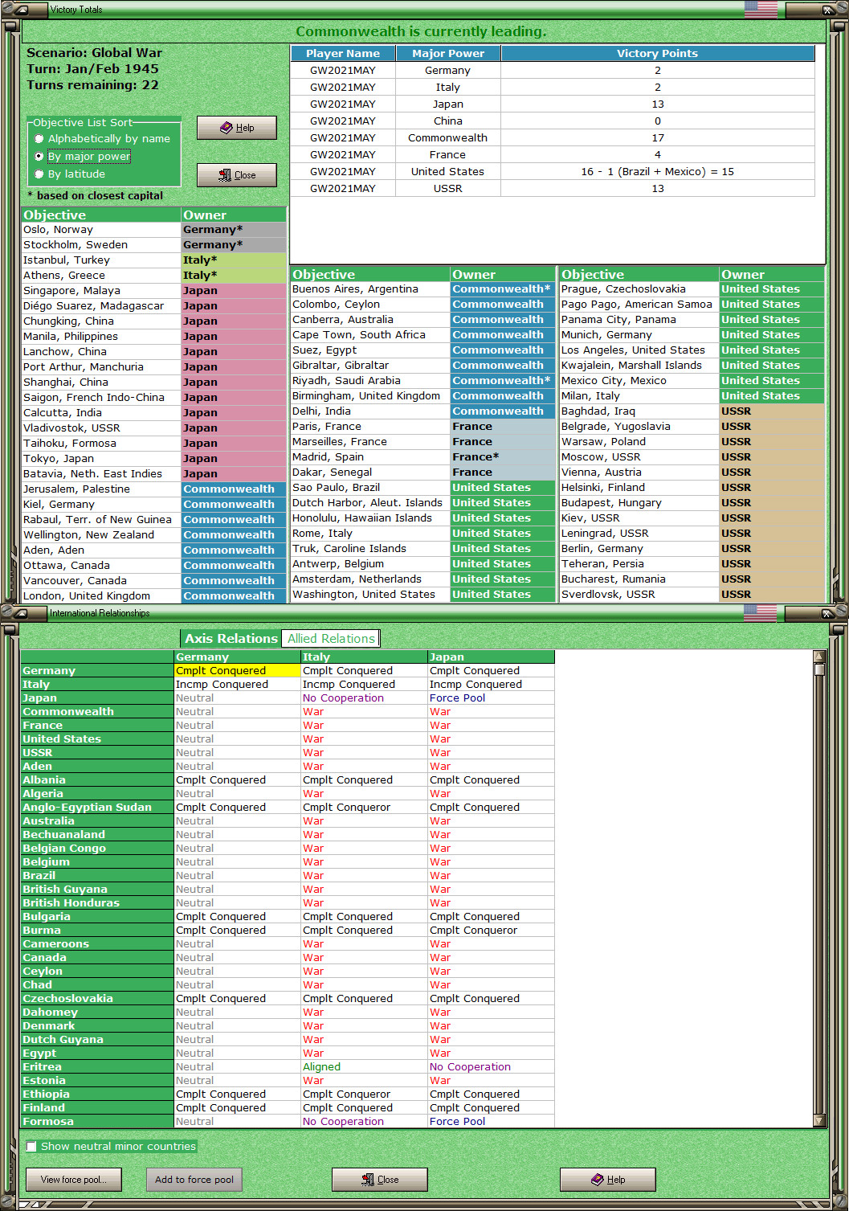Select the Japan row label in relations list
Viewport: 849px width, 1211px height.
point(97,698)
